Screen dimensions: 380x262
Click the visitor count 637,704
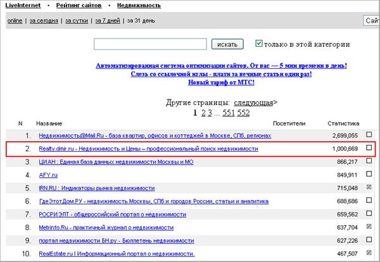(347, 228)
